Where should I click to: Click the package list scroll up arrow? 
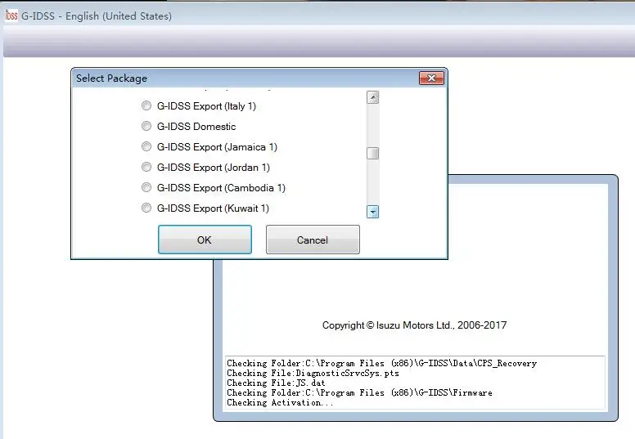click(x=372, y=97)
